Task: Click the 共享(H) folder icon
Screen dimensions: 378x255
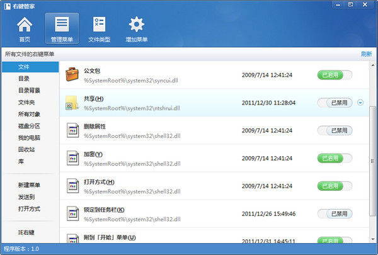Action: [x=72, y=103]
